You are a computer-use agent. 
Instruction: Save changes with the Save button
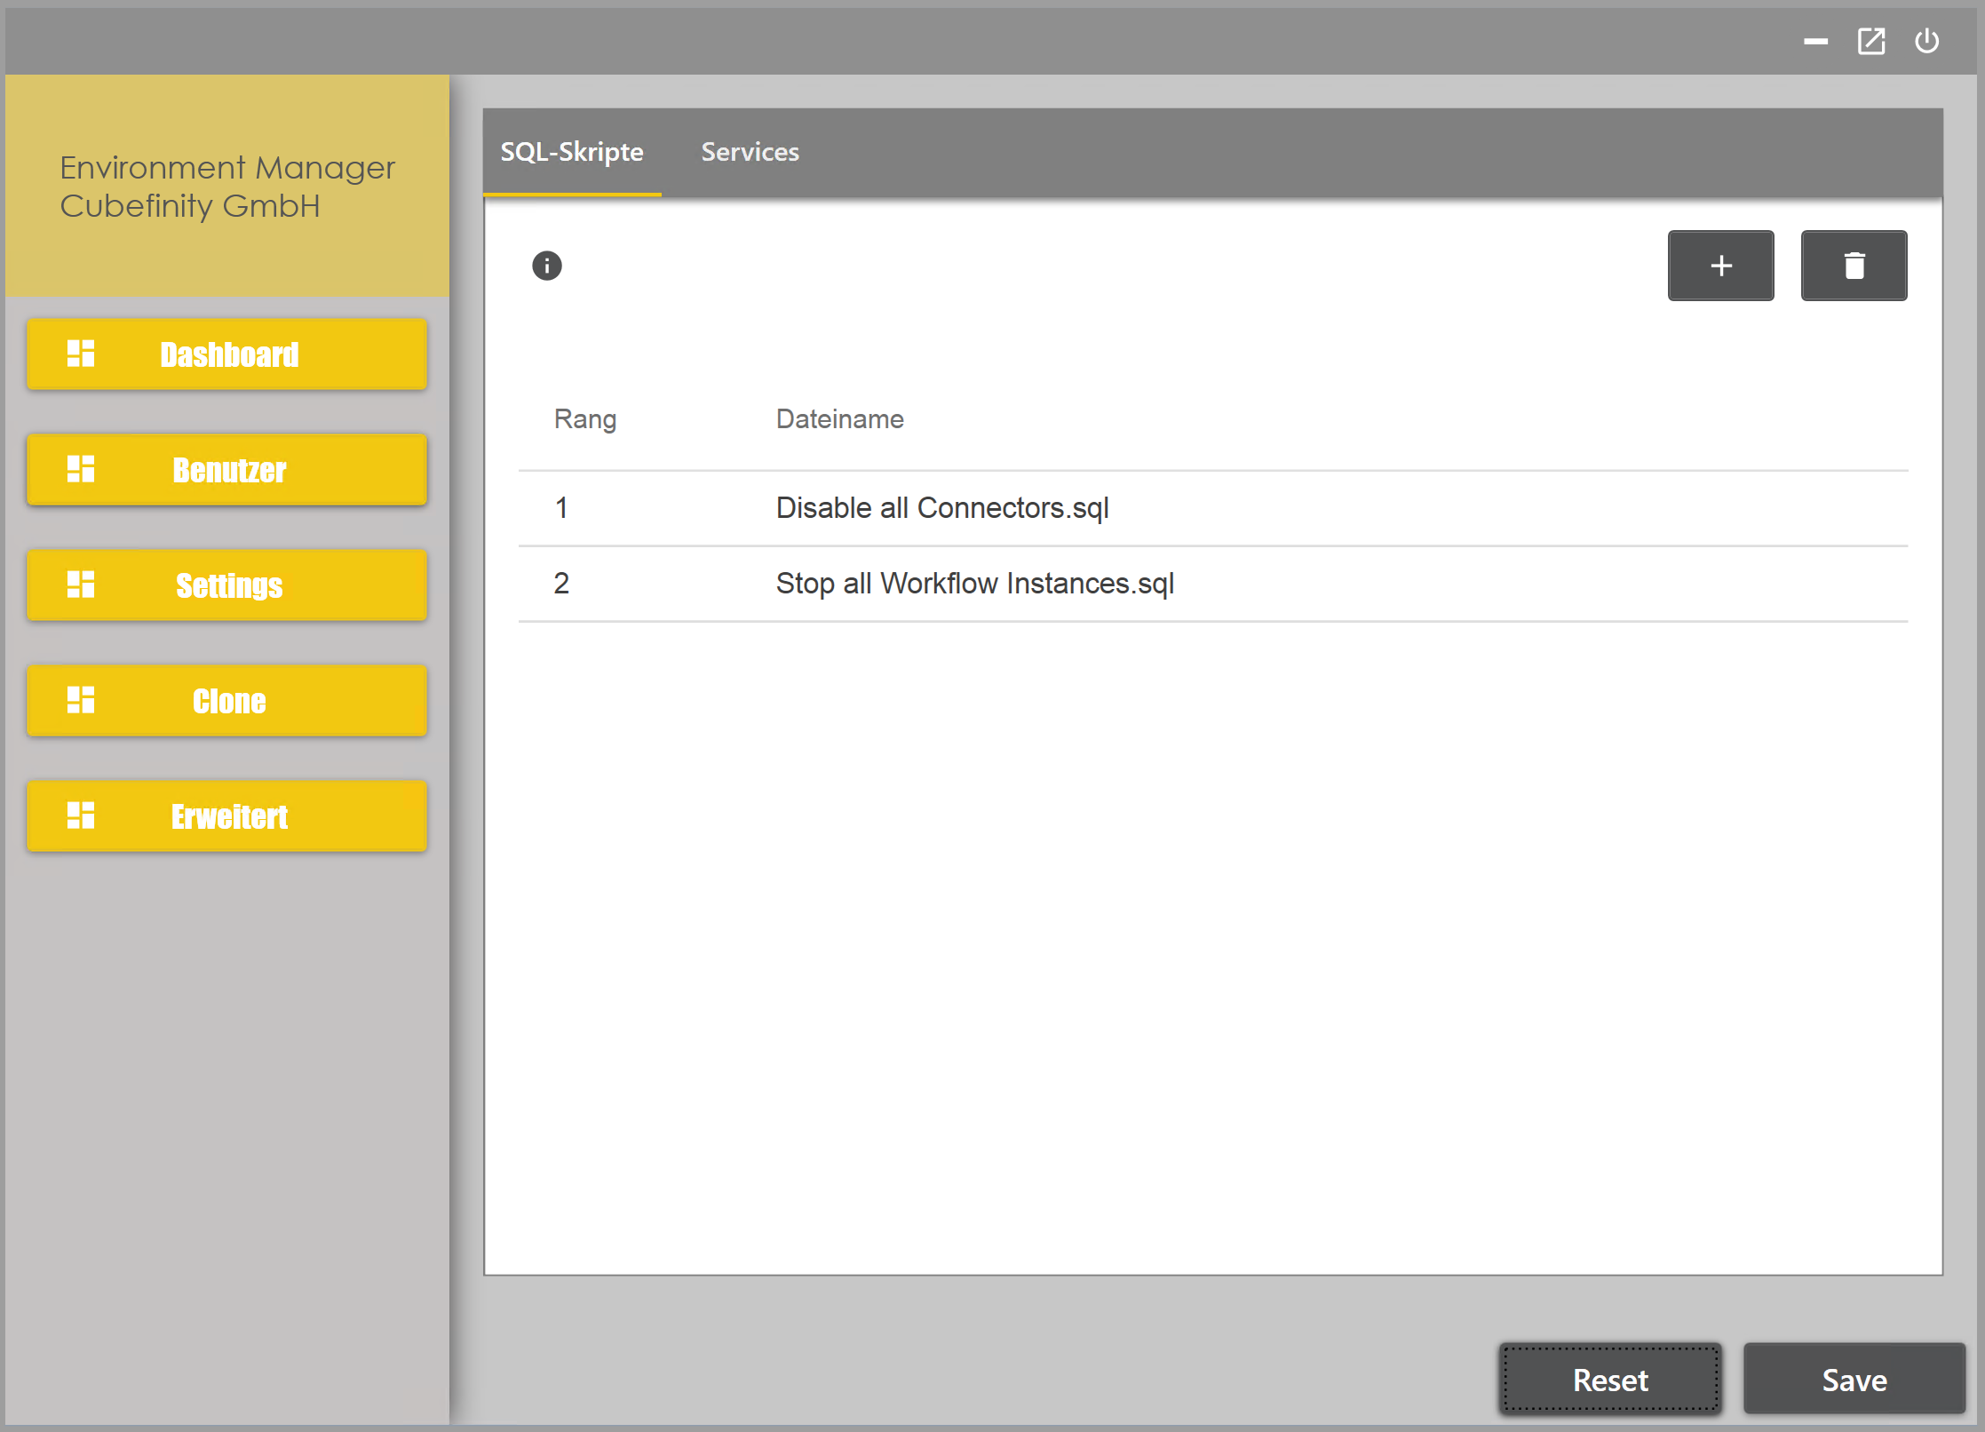click(x=1853, y=1379)
